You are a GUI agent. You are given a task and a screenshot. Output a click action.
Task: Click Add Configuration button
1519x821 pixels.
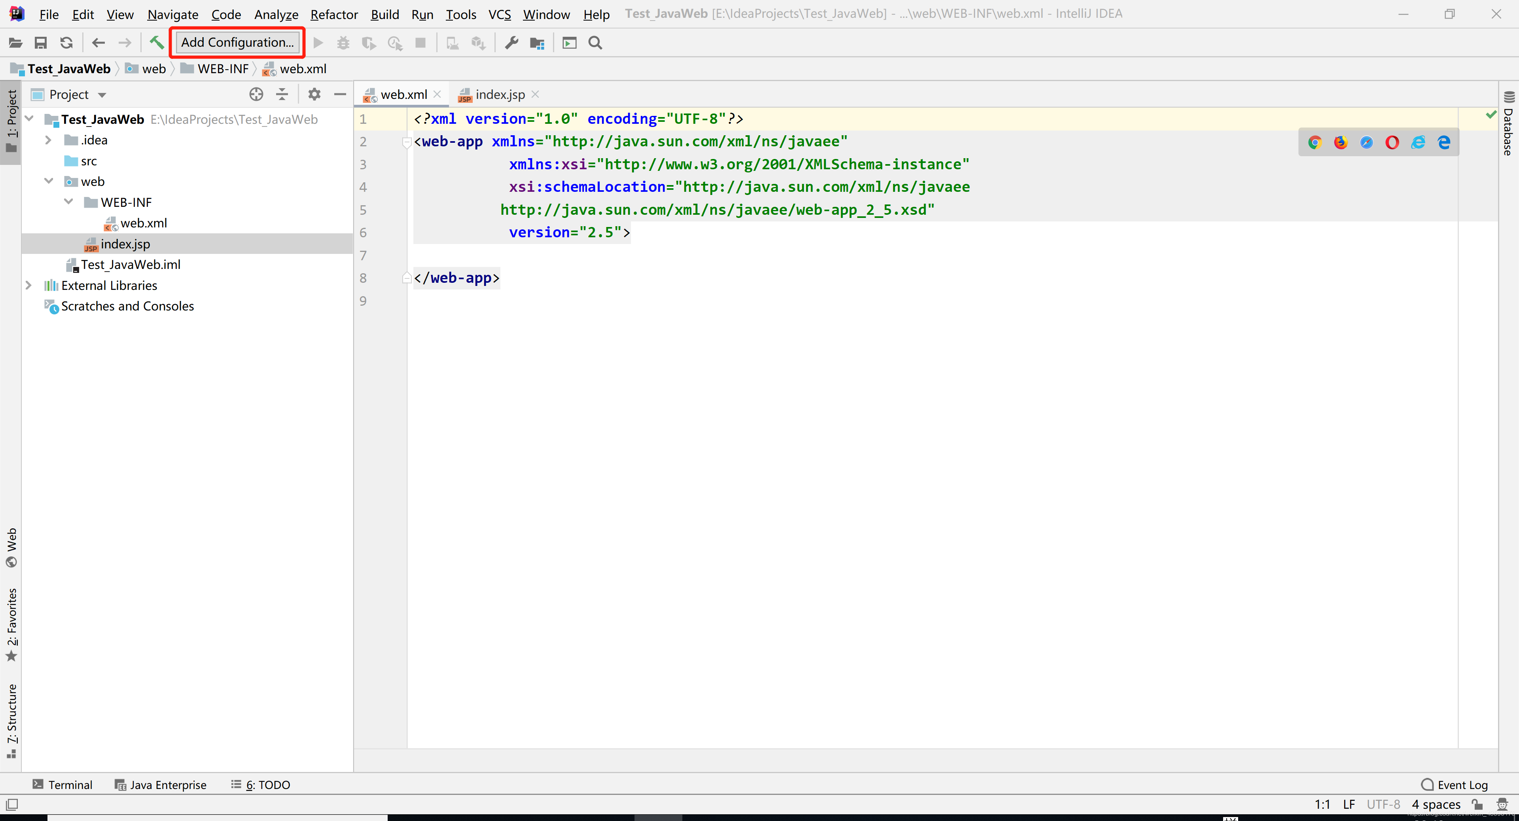click(237, 42)
